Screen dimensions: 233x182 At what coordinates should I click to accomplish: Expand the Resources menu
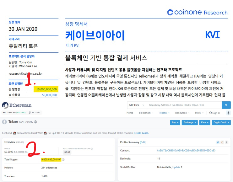click(182, 113)
